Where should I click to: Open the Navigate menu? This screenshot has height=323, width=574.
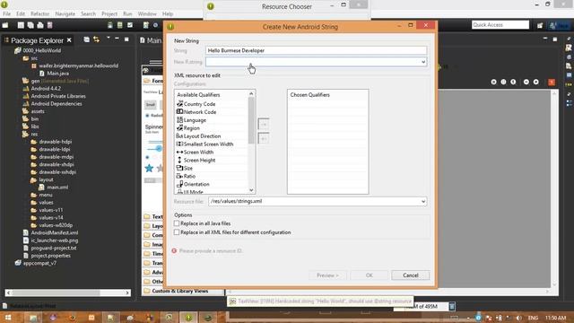[x=65, y=14]
